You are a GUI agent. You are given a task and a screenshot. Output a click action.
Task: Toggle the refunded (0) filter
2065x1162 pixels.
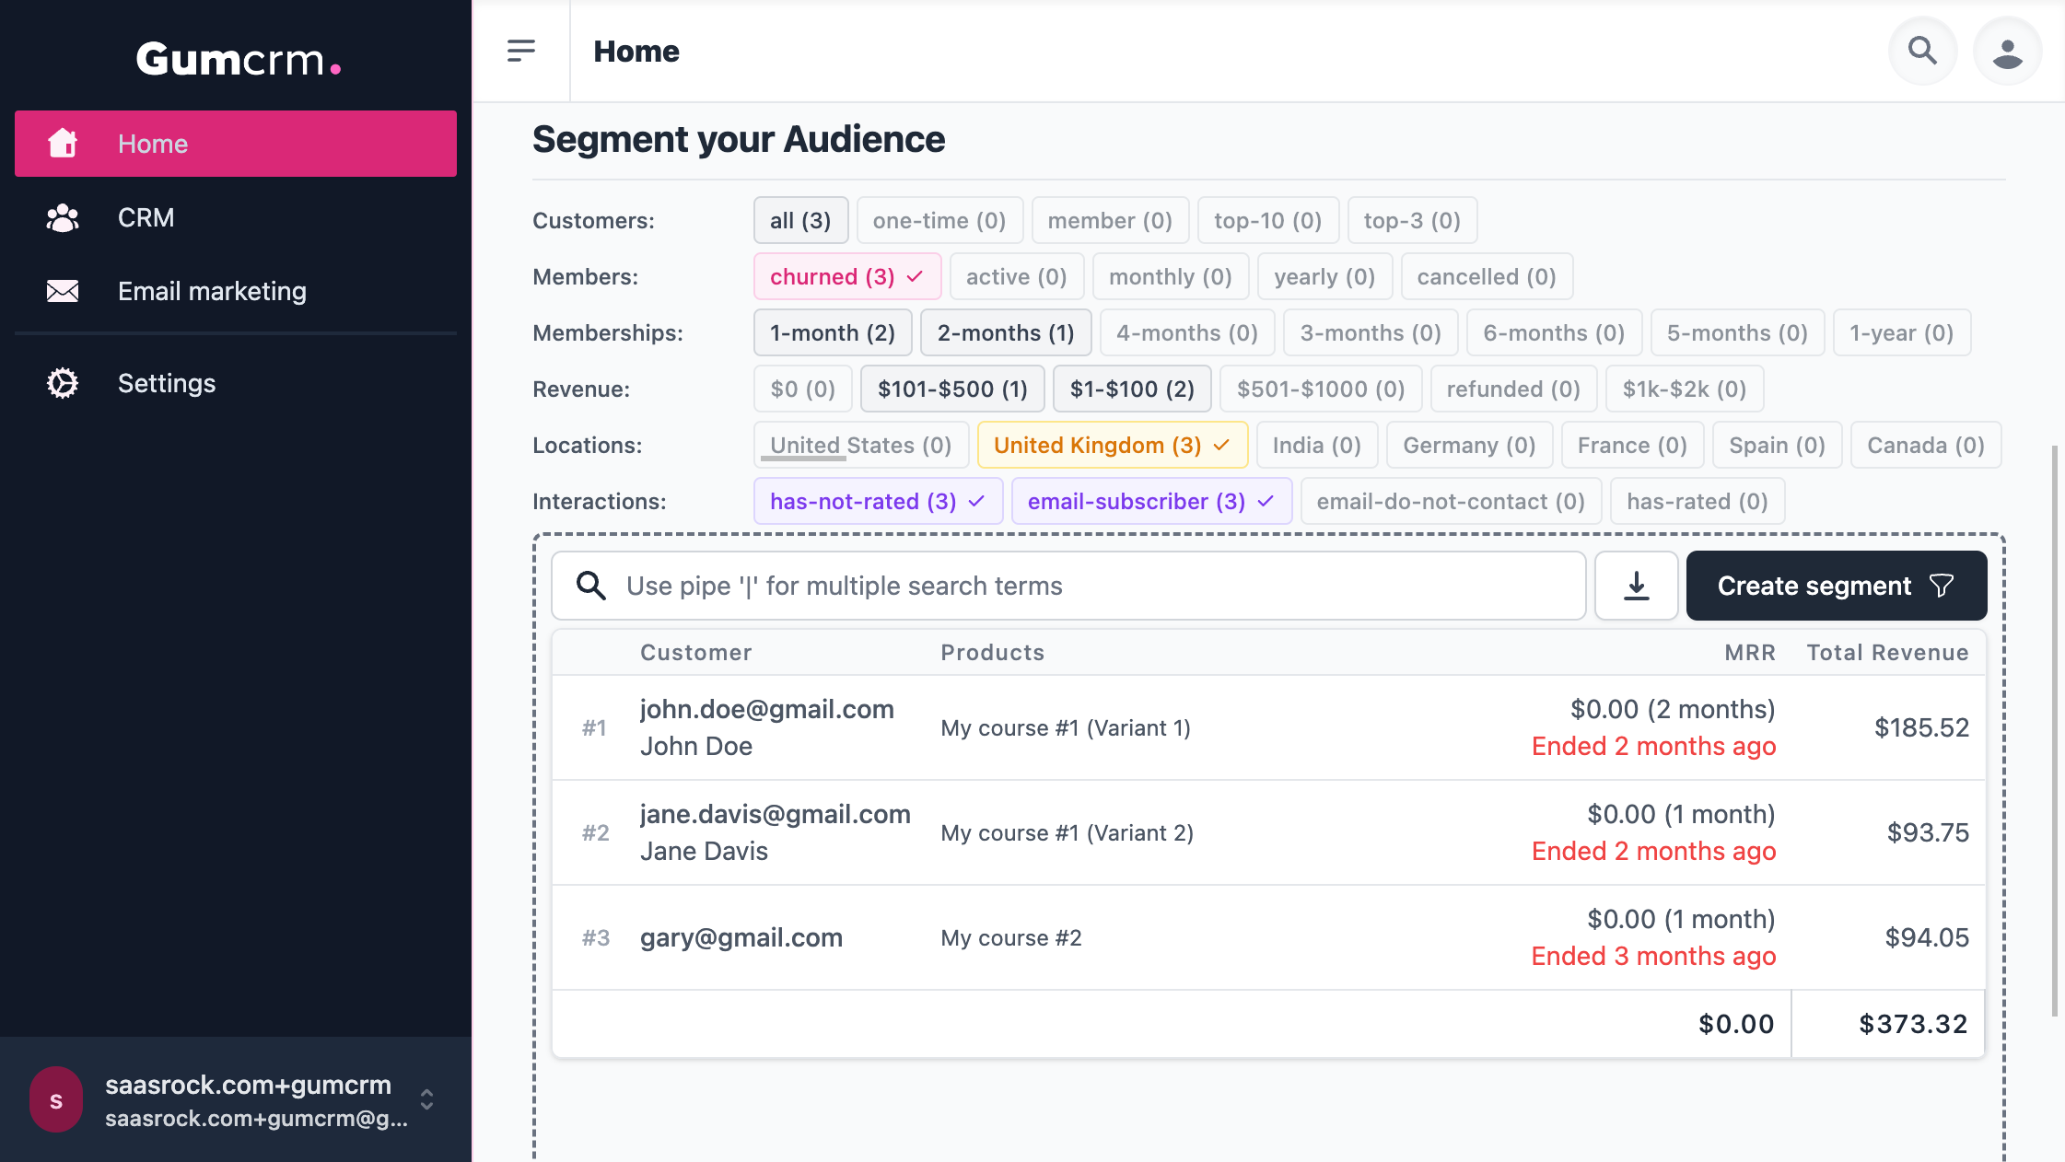point(1514,389)
